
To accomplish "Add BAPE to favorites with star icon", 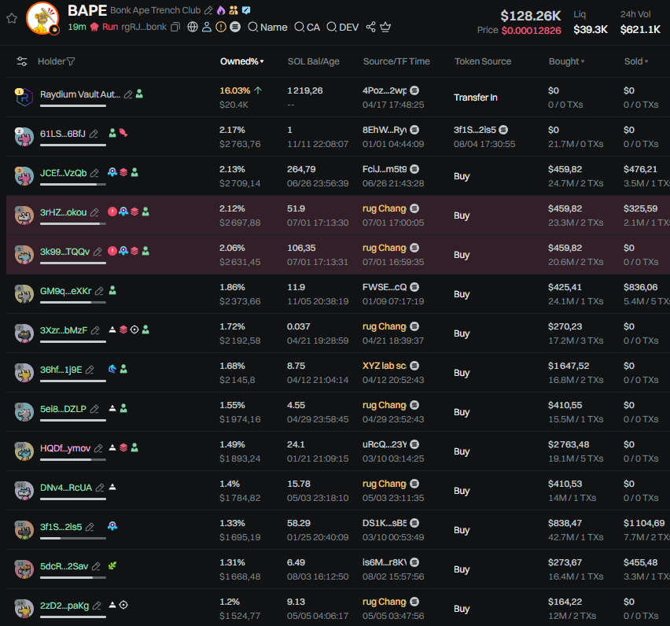I will coord(12,18).
